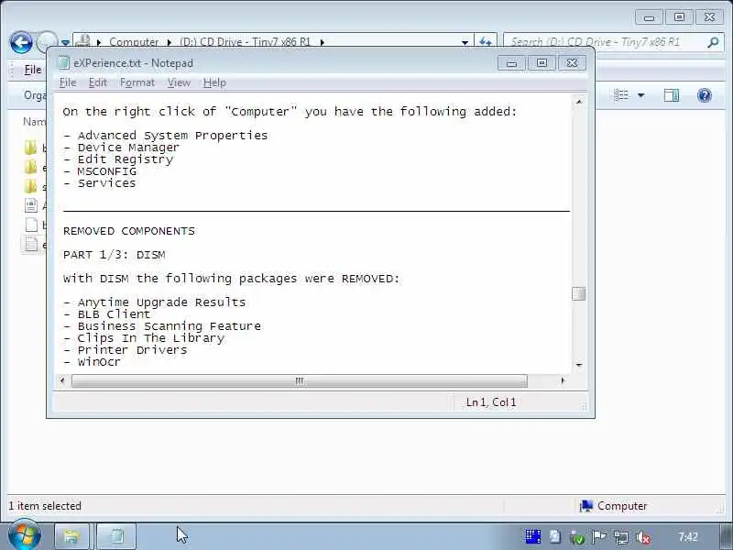The width and height of the screenshot is (733, 550).
Task: Click the Change your view icon
Action: [621, 95]
